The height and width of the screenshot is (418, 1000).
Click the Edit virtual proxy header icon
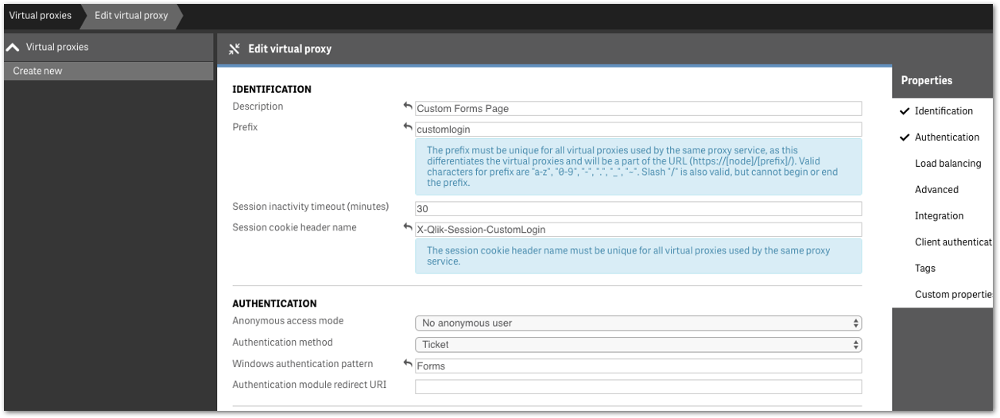coord(234,49)
